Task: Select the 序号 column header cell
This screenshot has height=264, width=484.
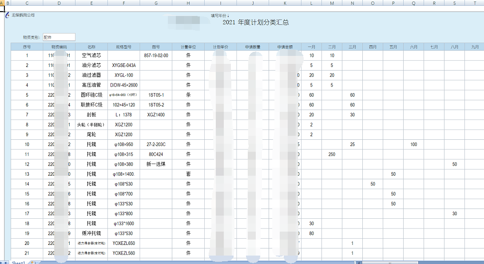Action: pos(27,46)
